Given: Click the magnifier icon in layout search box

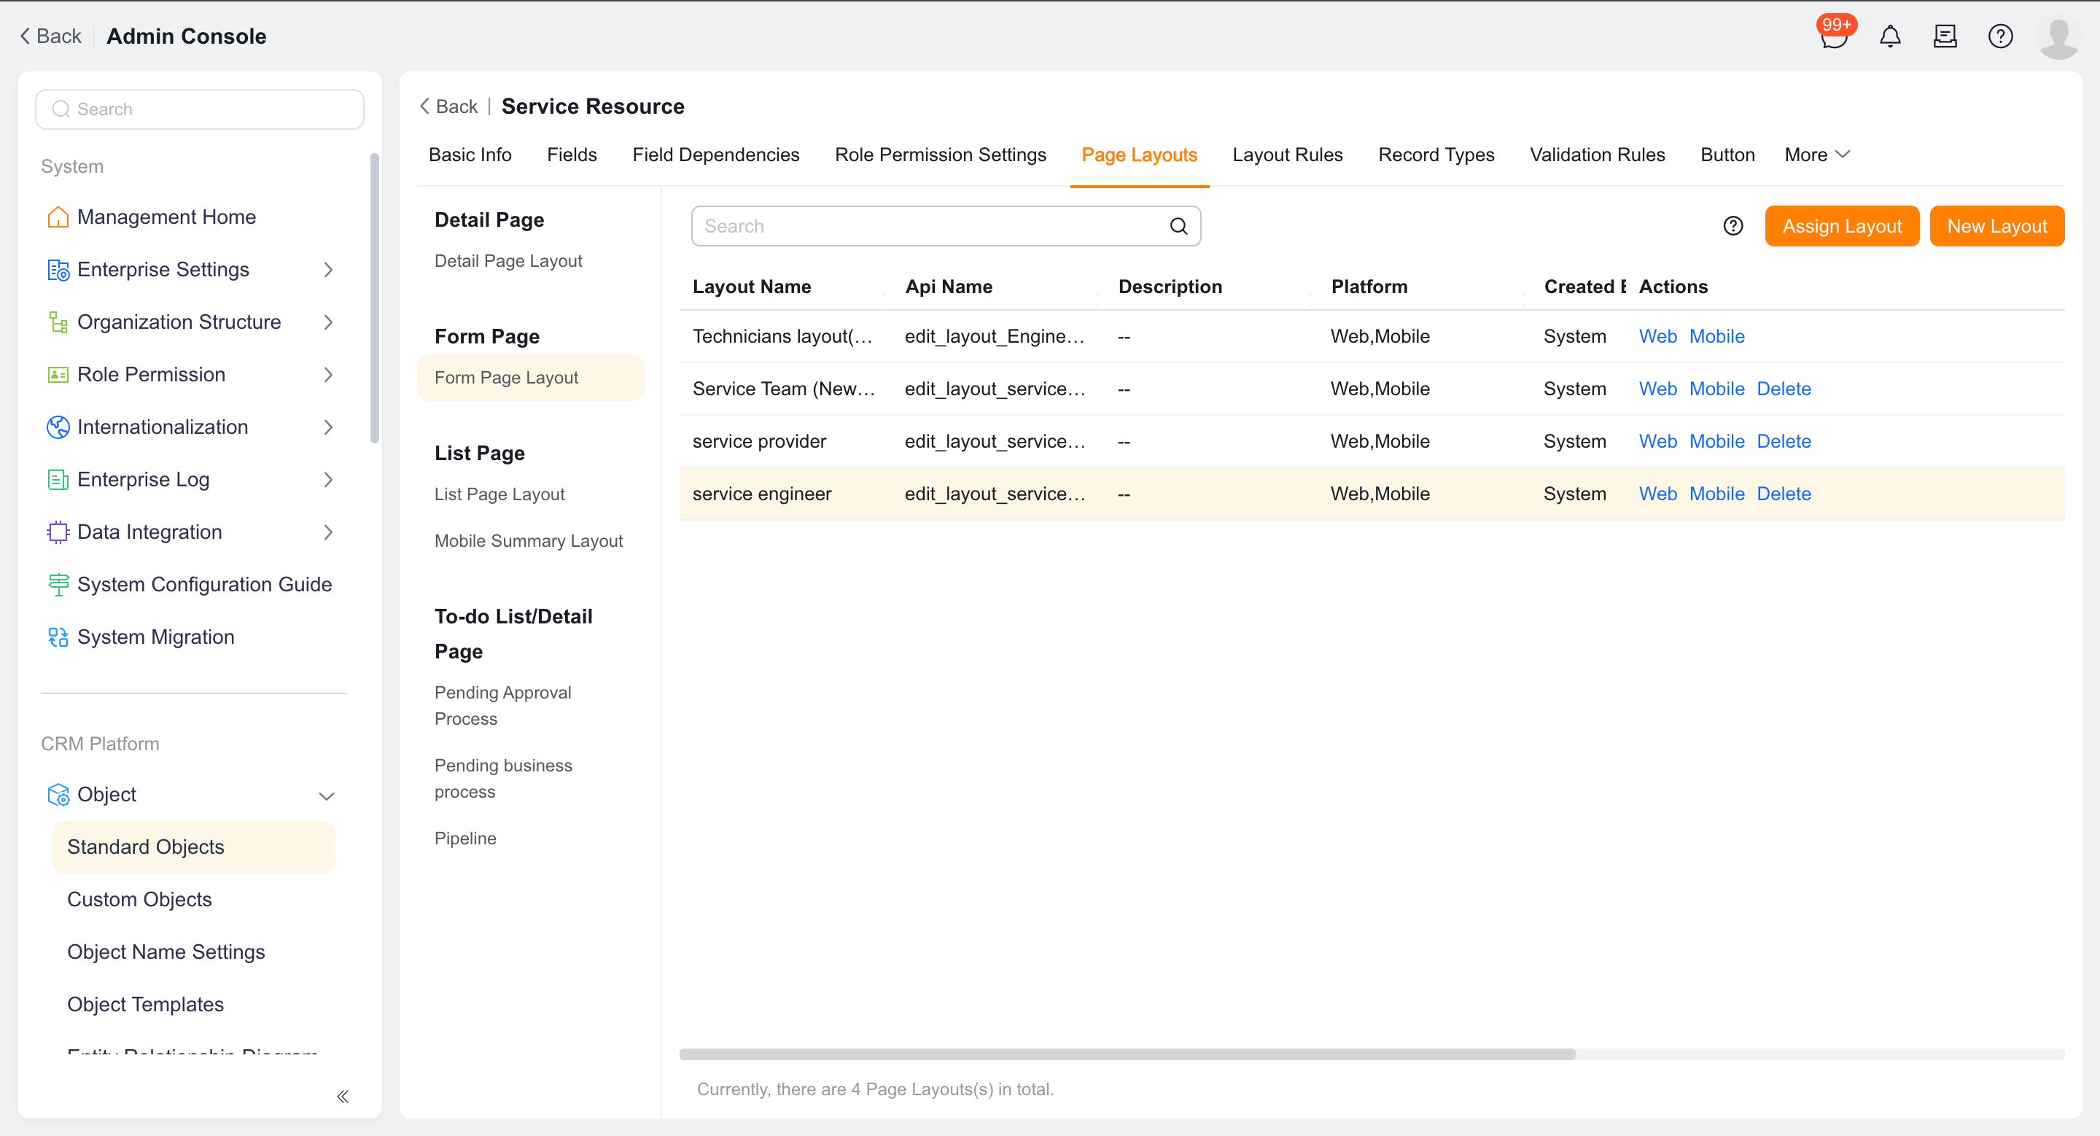Looking at the screenshot, I should click(x=1178, y=226).
